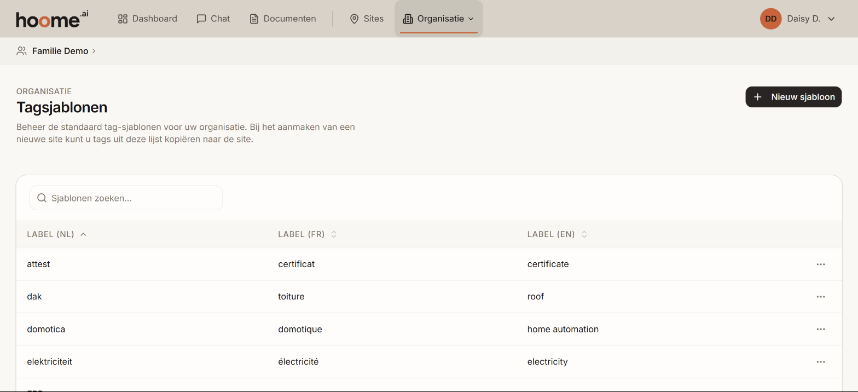Screen dimensions: 858x392
Task: Sort by LABEL (NL) arrow
Action: click(x=83, y=234)
